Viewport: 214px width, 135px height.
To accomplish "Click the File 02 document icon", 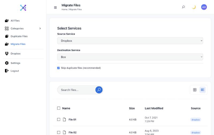I will [x=64, y=132].
